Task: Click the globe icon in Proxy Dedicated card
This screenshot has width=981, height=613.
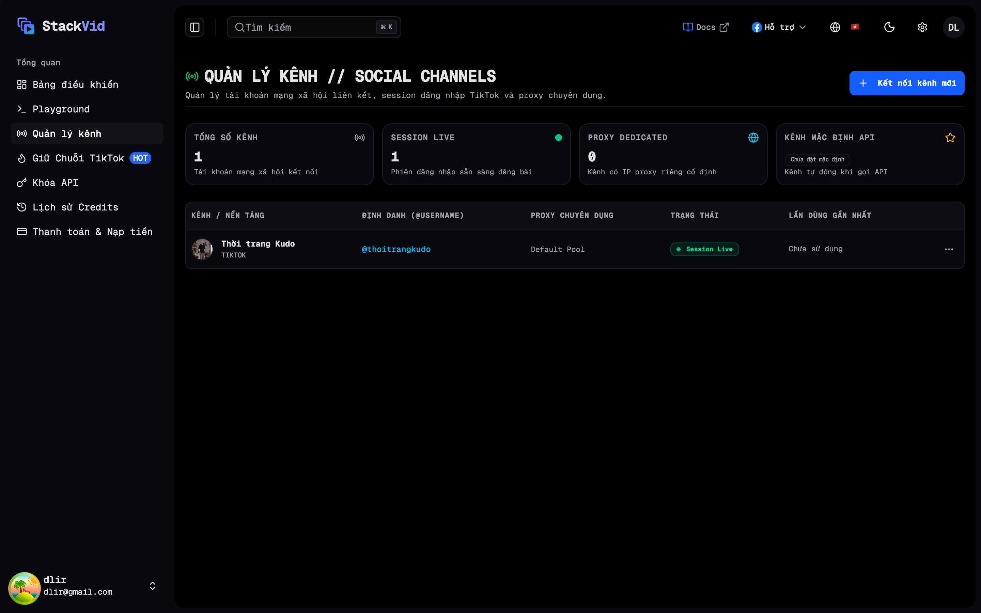Action: pyautogui.click(x=753, y=138)
